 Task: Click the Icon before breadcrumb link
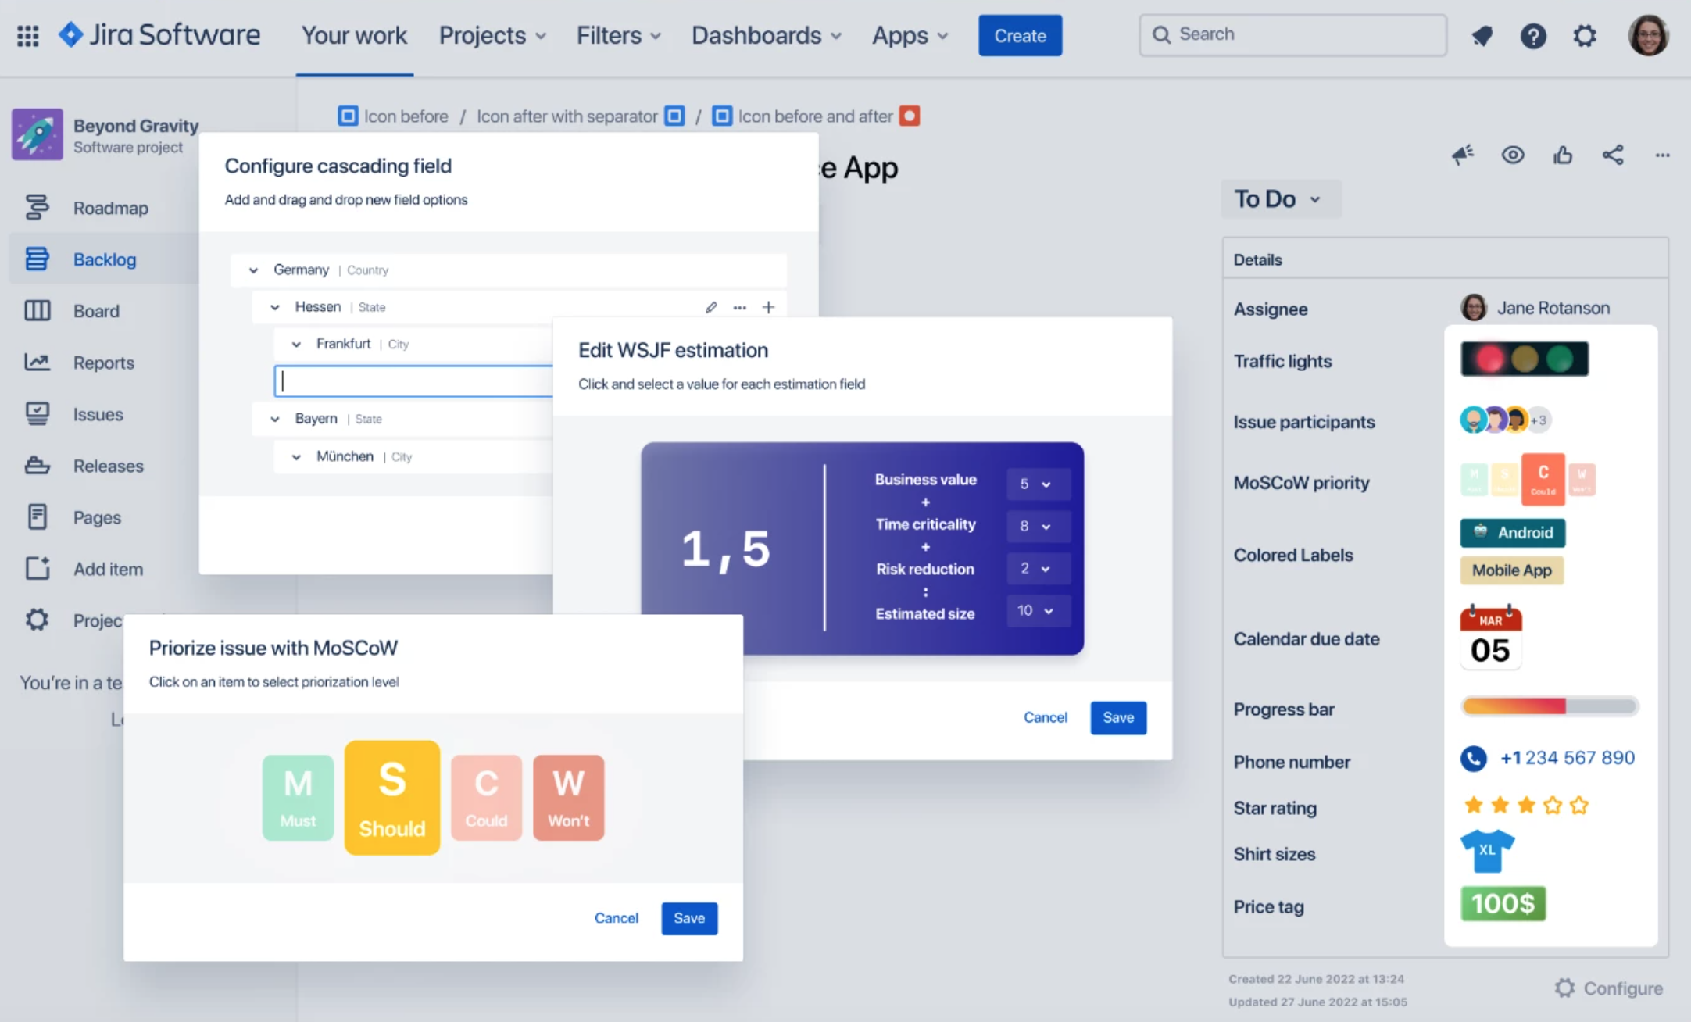394,116
